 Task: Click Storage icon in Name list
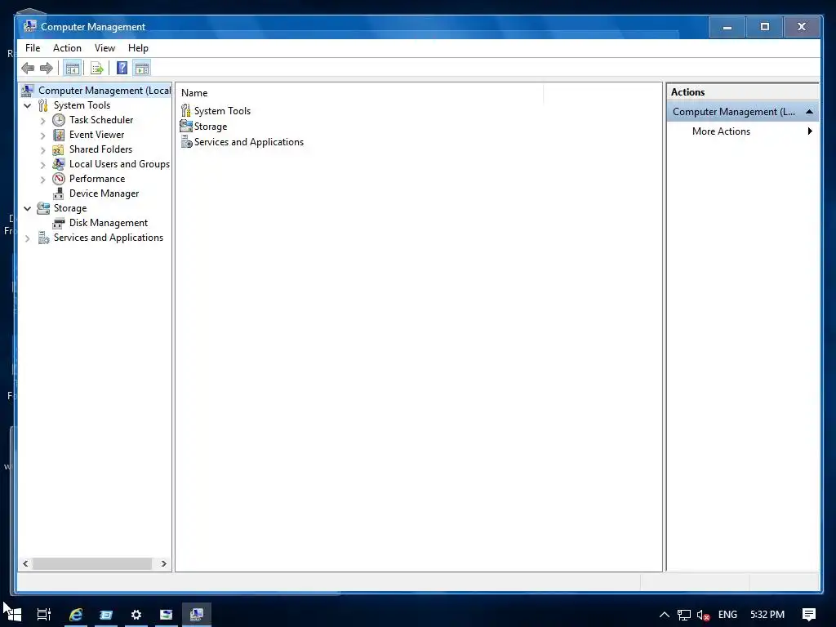click(x=186, y=126)
